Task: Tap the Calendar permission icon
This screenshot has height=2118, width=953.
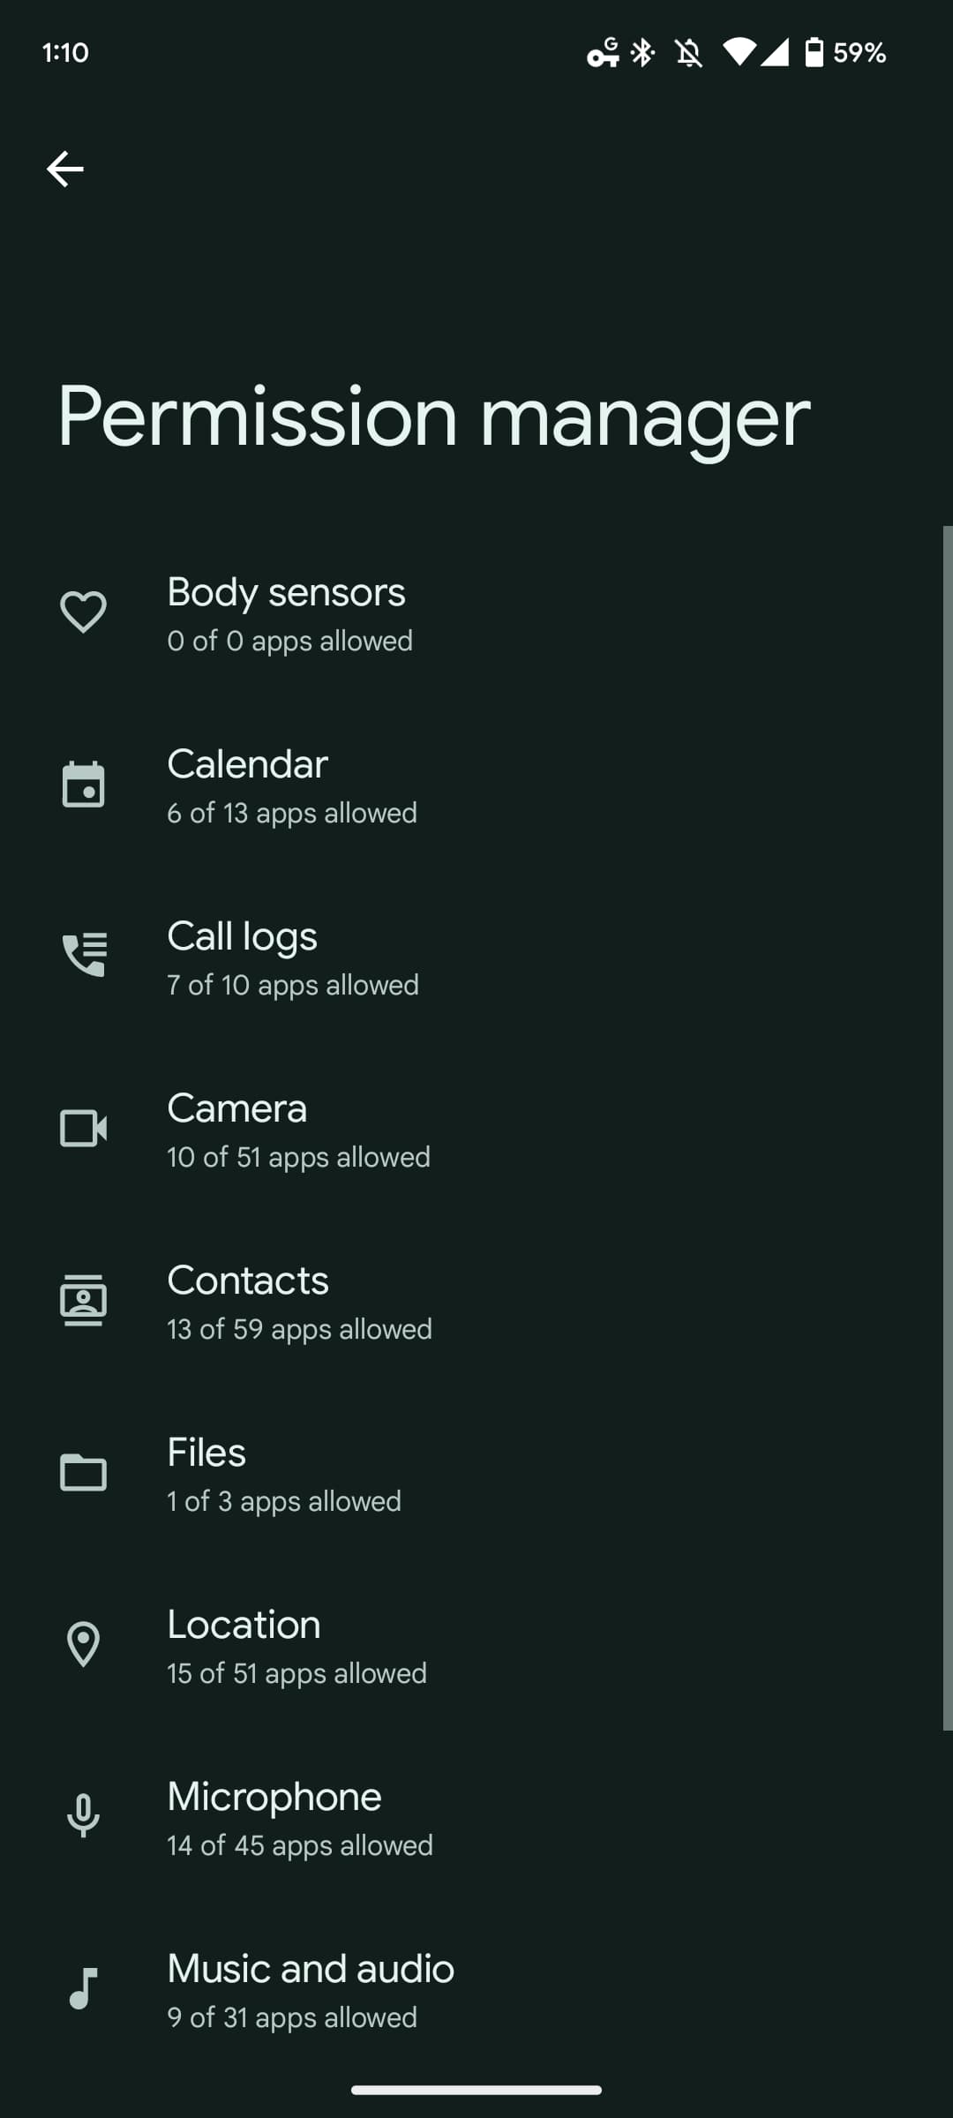Action: point(83,785)
